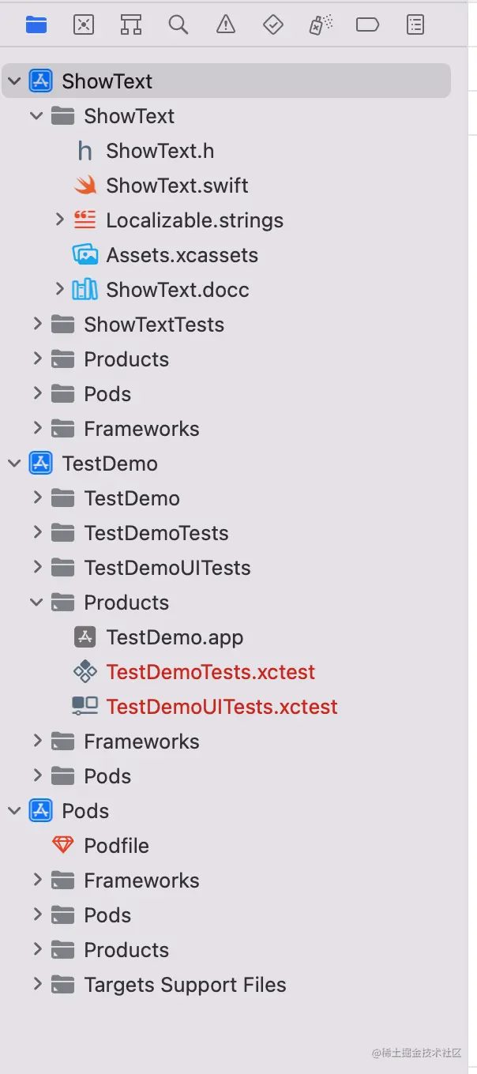This screenshot has height=1074, width=477.
Task: Select the Project navigator folder icon
Action: (36, 25)
